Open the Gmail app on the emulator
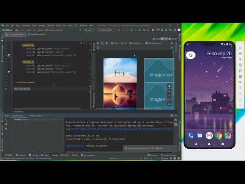 coord(209,135)
